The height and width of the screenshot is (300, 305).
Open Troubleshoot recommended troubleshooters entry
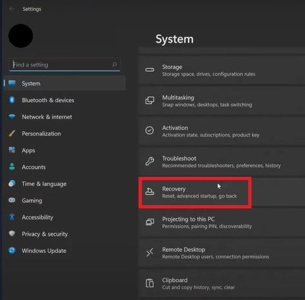coord(222,162)
